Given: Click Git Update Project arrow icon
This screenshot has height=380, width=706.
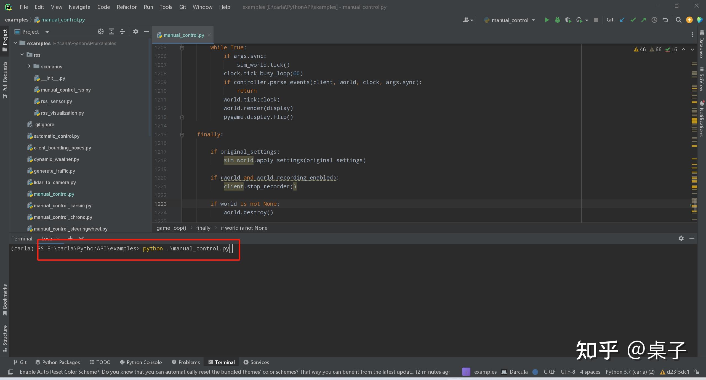Looking at the screenshot, I should click(622, 20).
